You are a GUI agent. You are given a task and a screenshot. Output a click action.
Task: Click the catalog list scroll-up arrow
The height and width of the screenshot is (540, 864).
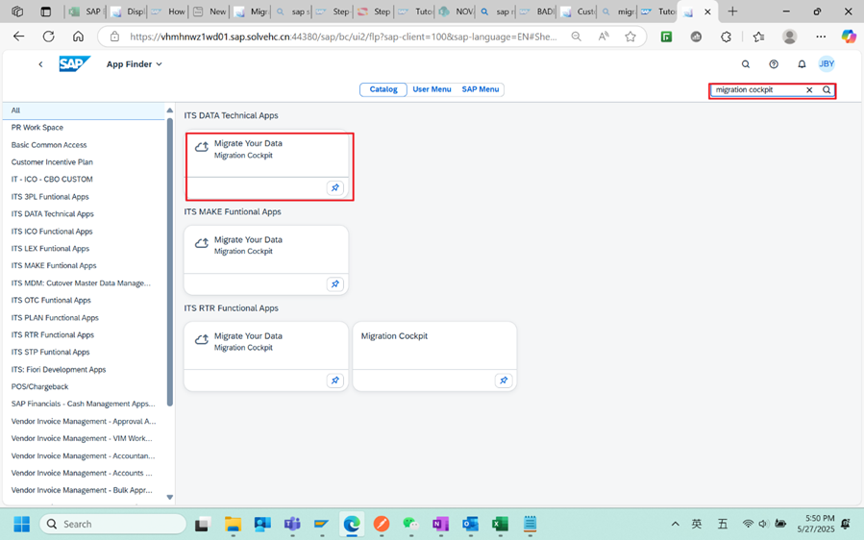click(170, 110)
